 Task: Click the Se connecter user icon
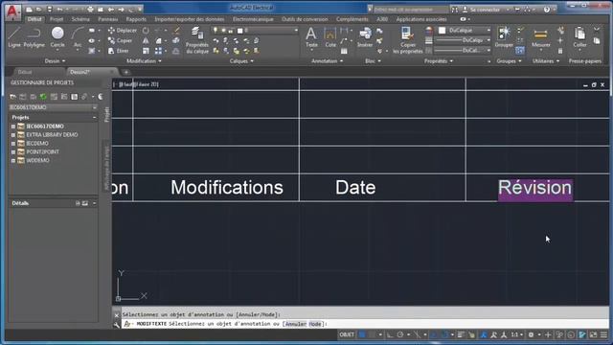(465, 9)
